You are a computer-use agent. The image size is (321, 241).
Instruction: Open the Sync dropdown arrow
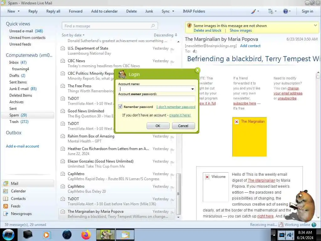pyautogui.click(x=173, y=11)
